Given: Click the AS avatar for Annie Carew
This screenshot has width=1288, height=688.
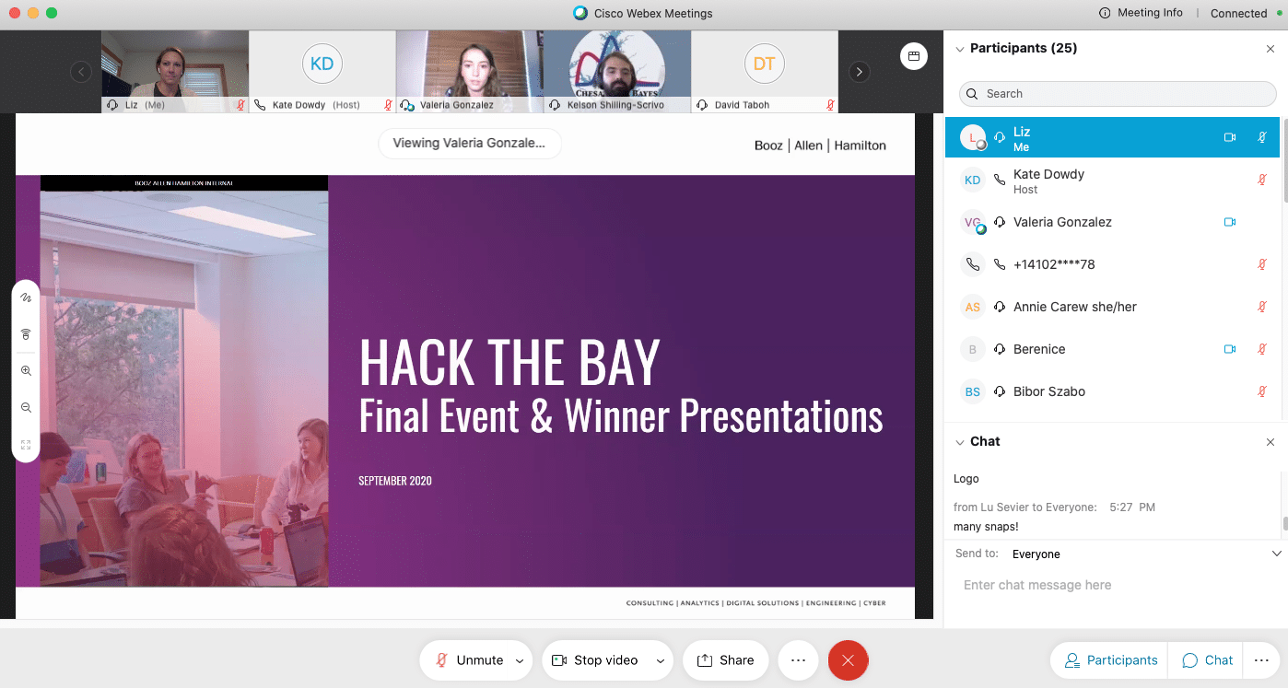Looking at the screenshot, I should pyautogui.click(x=973, y=307).
